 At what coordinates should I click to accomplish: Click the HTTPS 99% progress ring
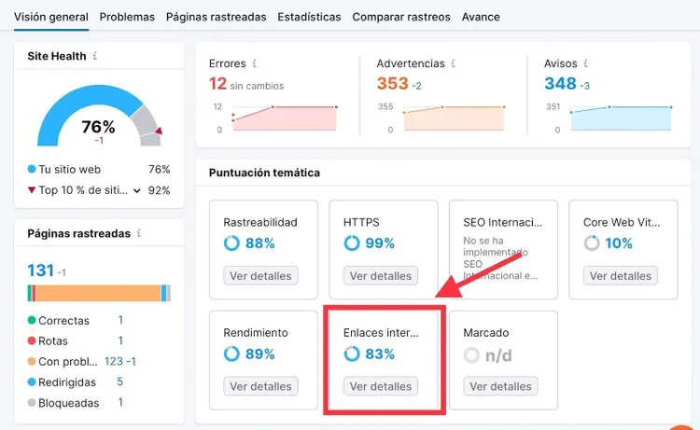tap(352, 243)
